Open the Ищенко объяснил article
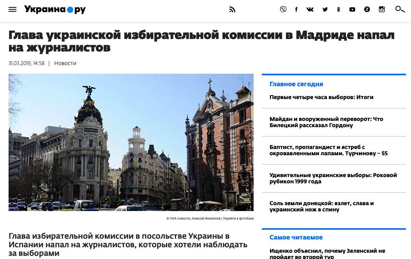The image size is (411, 259). (x=327, y=253)
